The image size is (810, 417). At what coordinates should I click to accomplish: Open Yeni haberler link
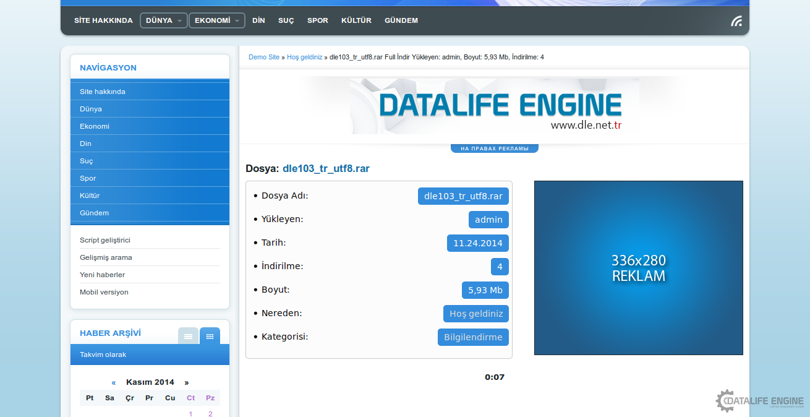click(103, 275)
